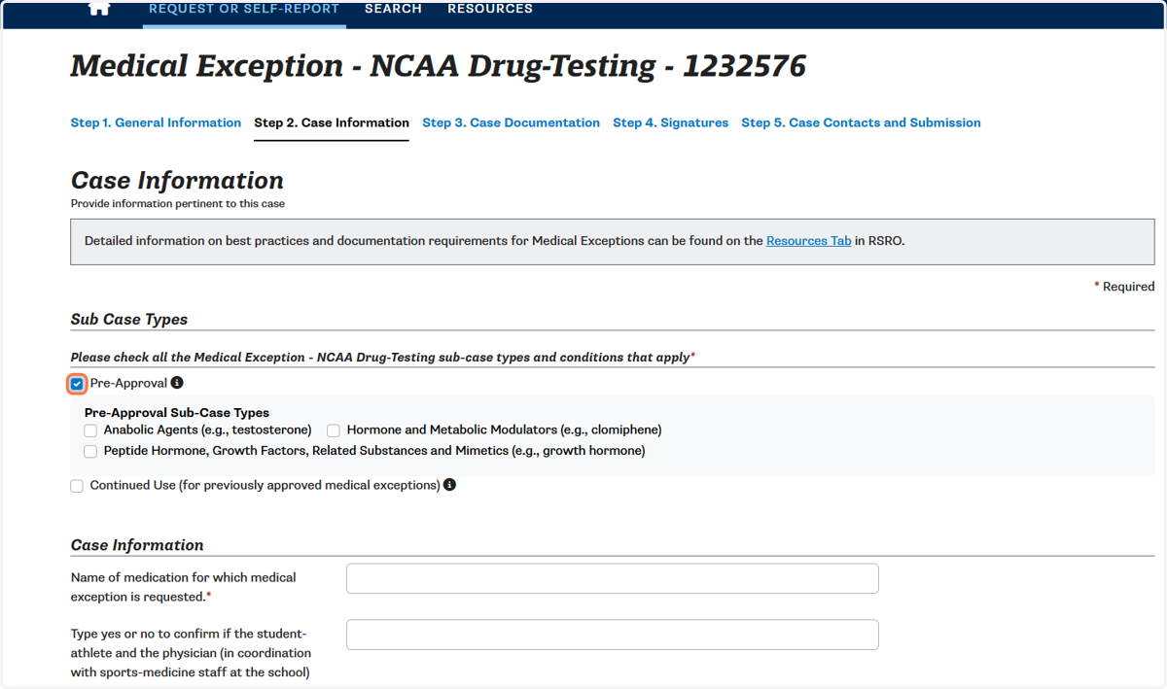Click the Sub Case Types section heading
The width and height of the screenshot is (1167, 689).
coord(129,320)
